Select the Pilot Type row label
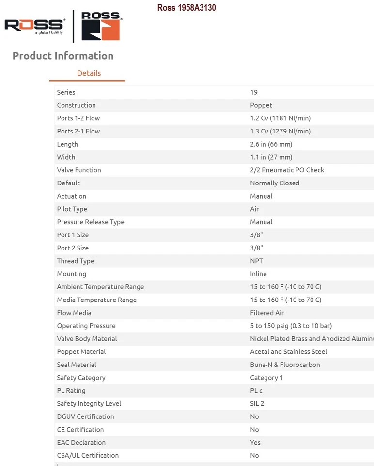 point(72,209)
